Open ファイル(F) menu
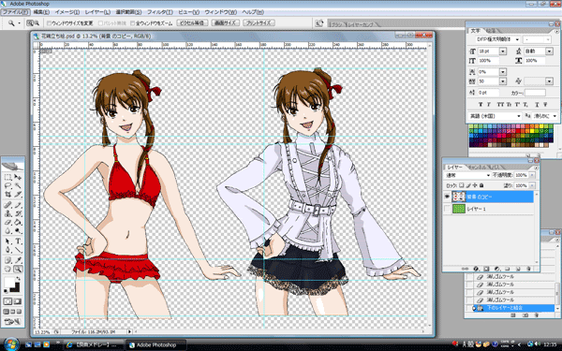Screen dimensions: 562x351 click(x=15, y=12)
